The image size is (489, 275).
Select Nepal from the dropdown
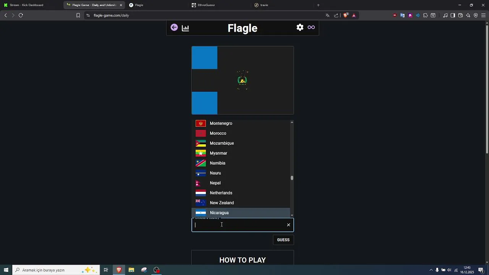(x=241, y=183)
